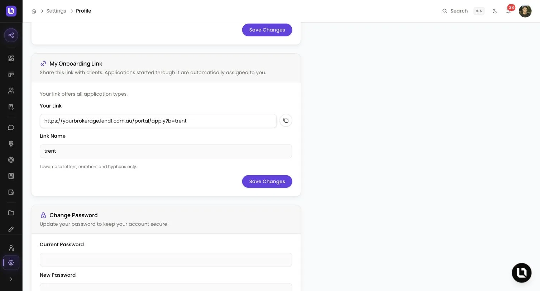Screen dimensions: 540x291
Task: Click the Profile breadcrumb item
Action: (83, 11)
